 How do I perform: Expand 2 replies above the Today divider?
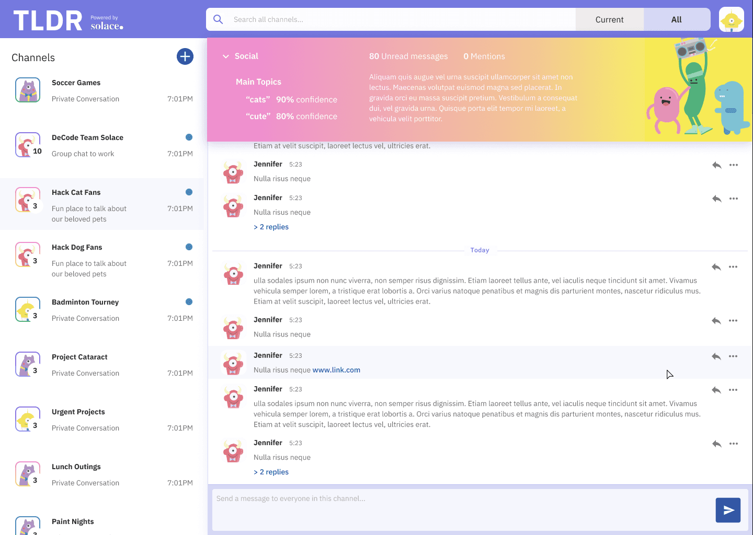(271, 227)
